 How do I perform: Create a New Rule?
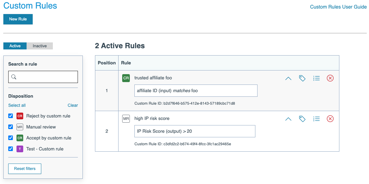coord(18,19)
